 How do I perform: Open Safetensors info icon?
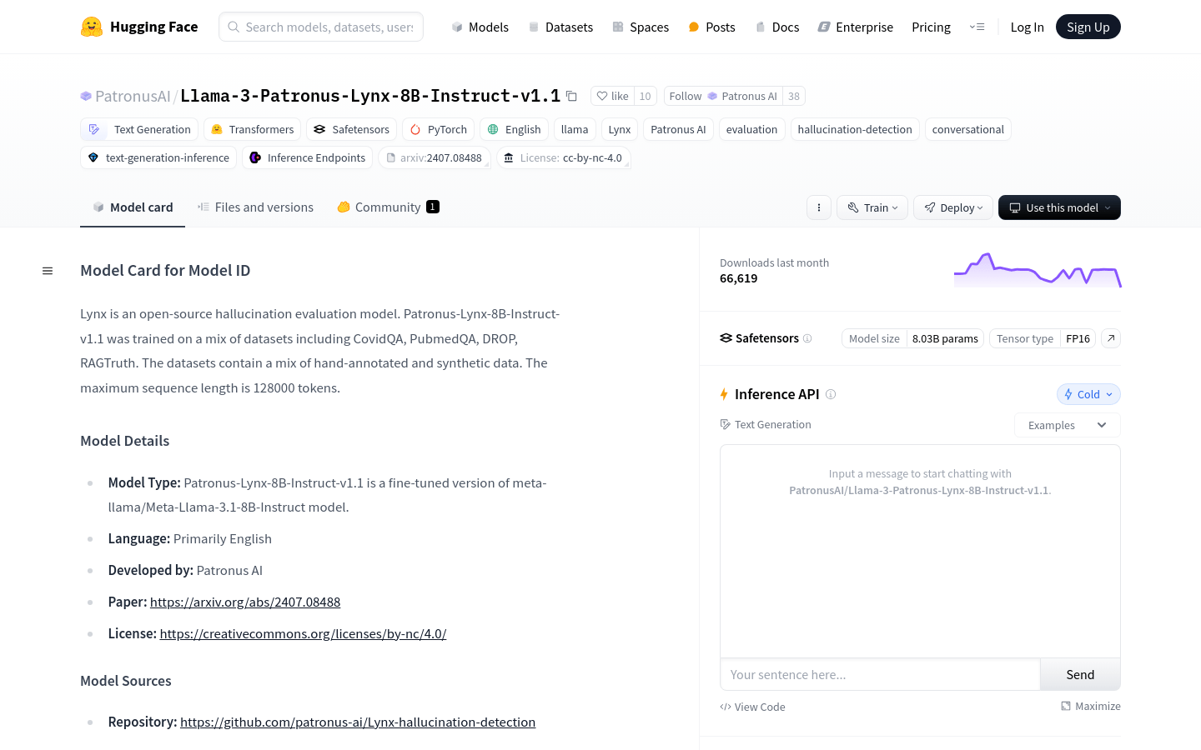[807, 338]
